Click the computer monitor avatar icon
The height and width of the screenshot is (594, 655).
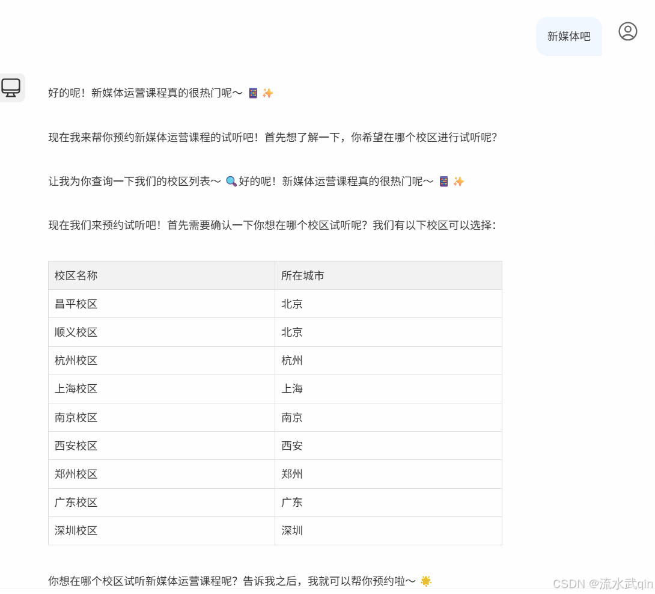click(x=12, y=87)
